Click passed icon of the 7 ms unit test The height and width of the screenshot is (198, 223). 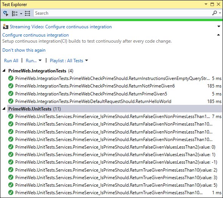pyautogui.click(x=11, y=117)
